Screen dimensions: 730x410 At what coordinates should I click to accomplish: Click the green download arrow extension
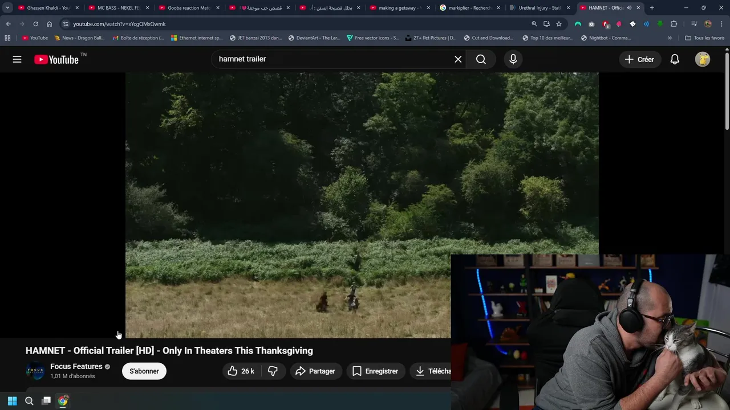(660, 24)
